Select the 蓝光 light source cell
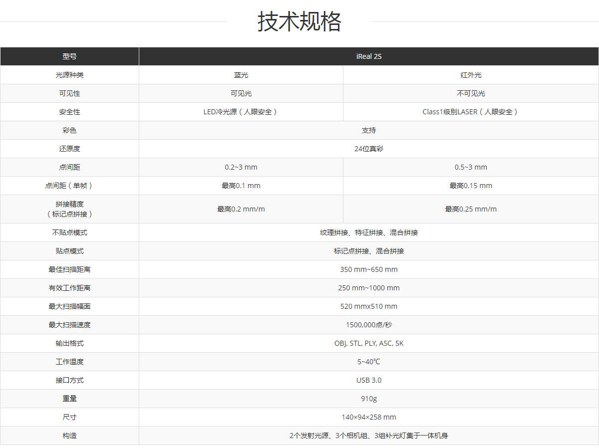Viewport: 599px width, 448px height. pyautogui.click(x=241, y=75)
